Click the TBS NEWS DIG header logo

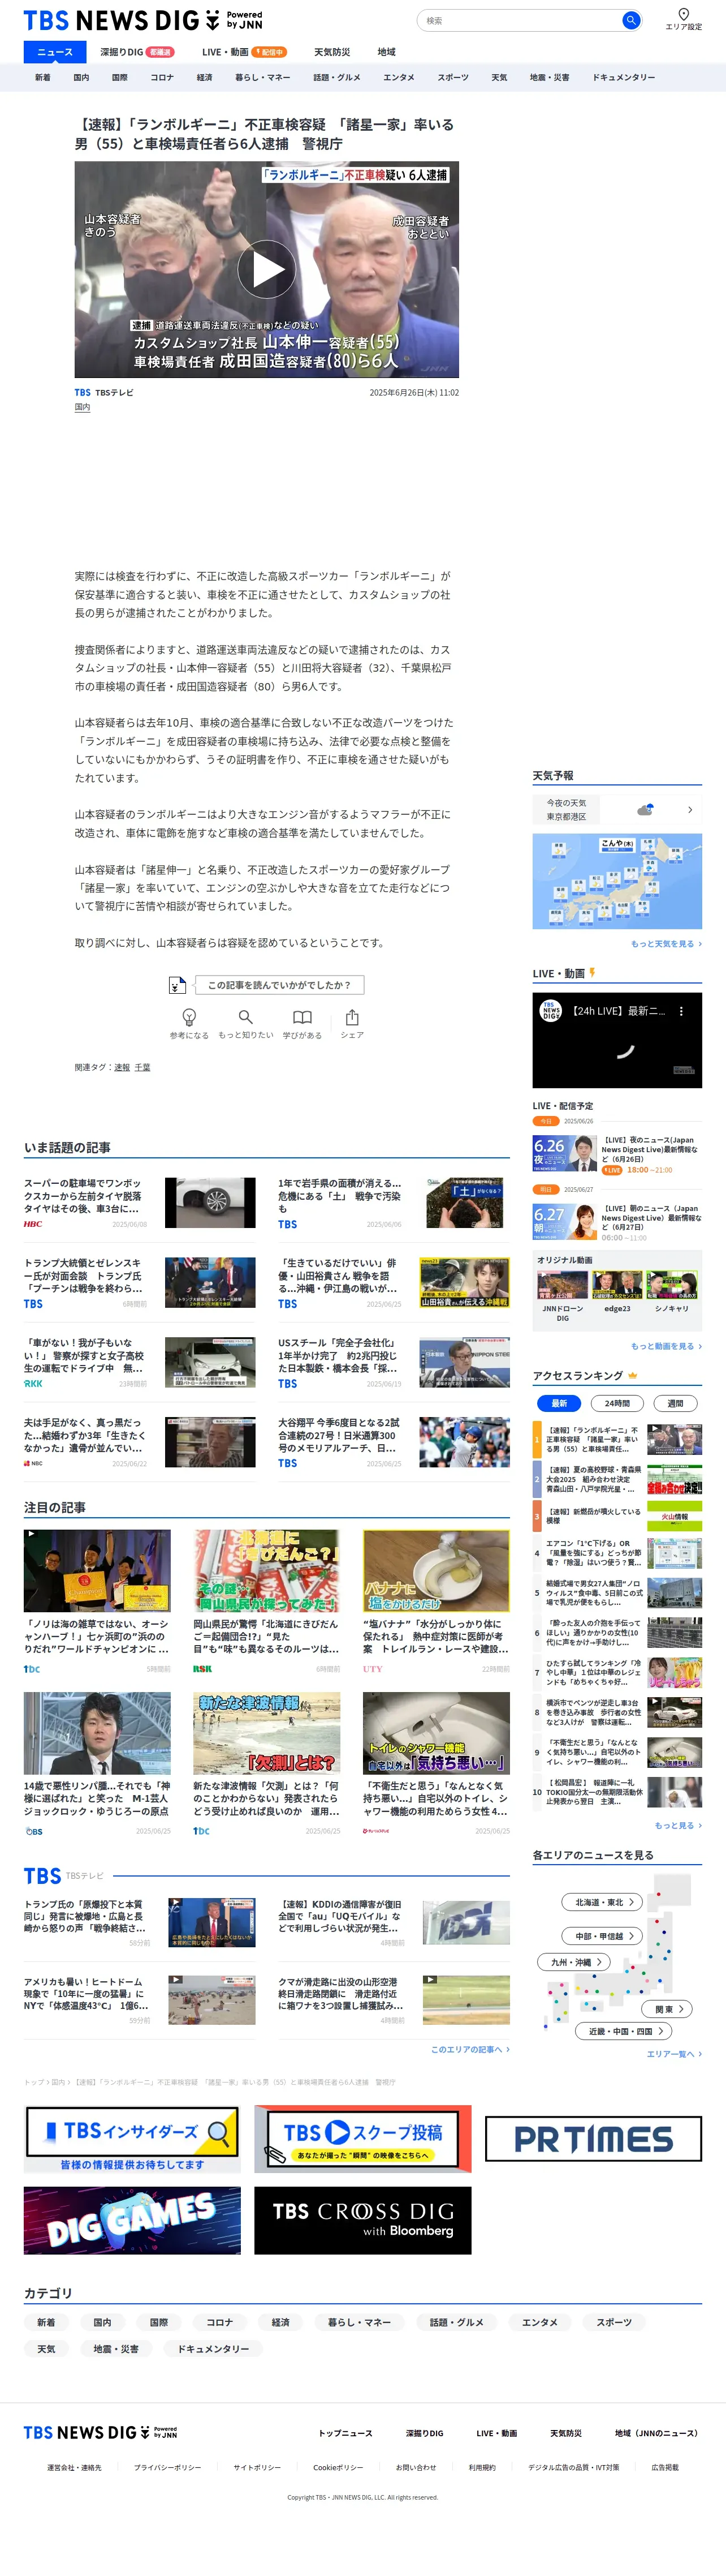(x=143, y=20)
